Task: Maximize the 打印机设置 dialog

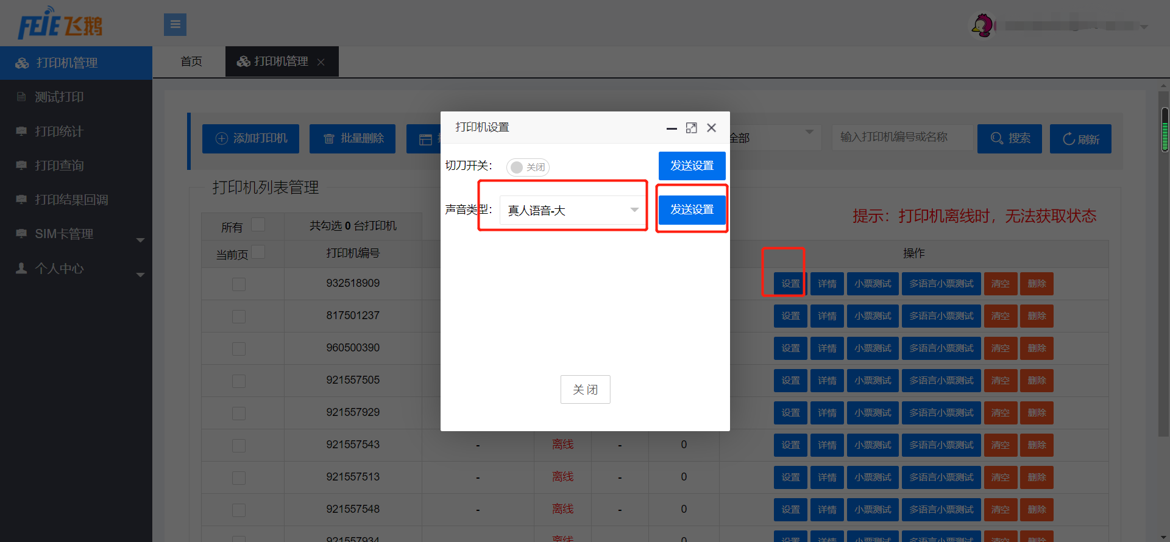Action: coord(691,128)
